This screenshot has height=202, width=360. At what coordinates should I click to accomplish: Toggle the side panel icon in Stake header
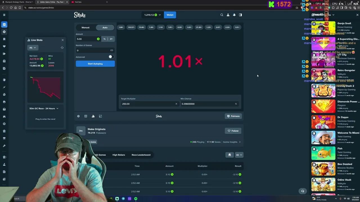tap(240, 15)
